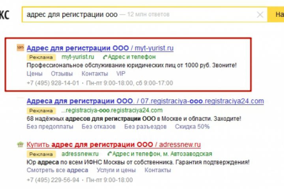This screenshot has width=284, height=189.
Task: Click the yellow search button 'На…'
Action: coord(276,15)
